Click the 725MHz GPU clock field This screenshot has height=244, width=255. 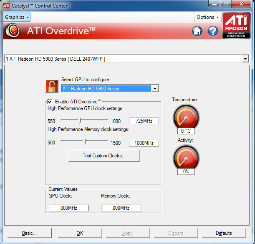tap(144, 121)
